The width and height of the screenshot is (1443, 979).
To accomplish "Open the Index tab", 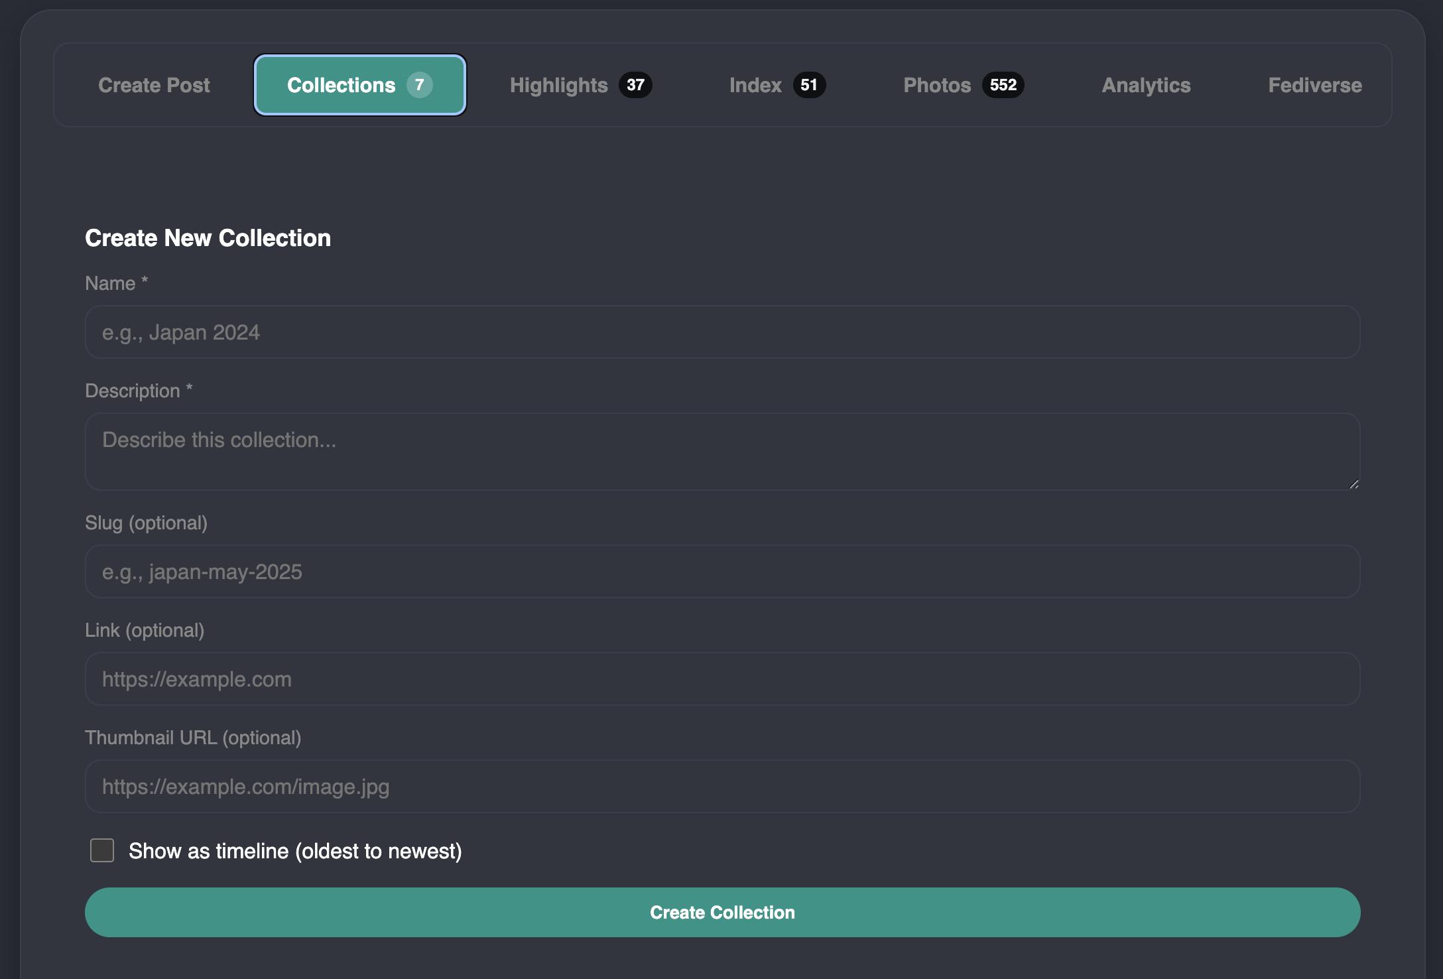I will coord(755,85).
